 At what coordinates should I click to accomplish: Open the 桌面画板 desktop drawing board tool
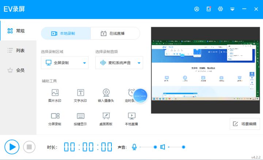point(106,119)
